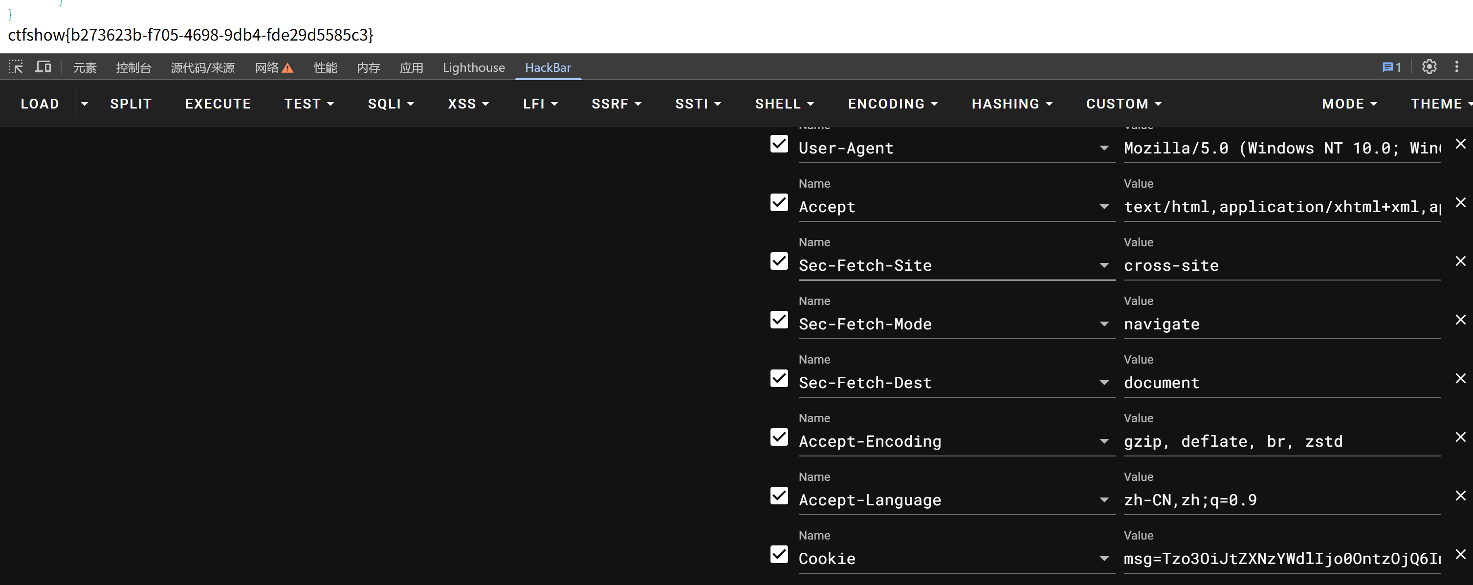The height and width of the screenshot is (585, 1473).
Task: Remove the Sec-Fetch-Site header row
Action: point(1460,261)
